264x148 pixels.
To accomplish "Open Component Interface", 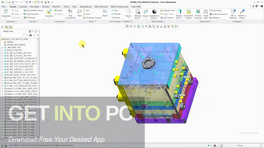I will (189, 14).
